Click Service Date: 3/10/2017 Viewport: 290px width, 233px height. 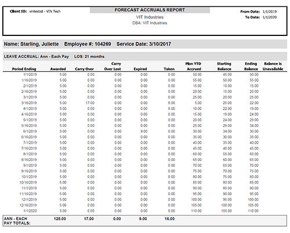pyautogui.click(x=144, y=44)
